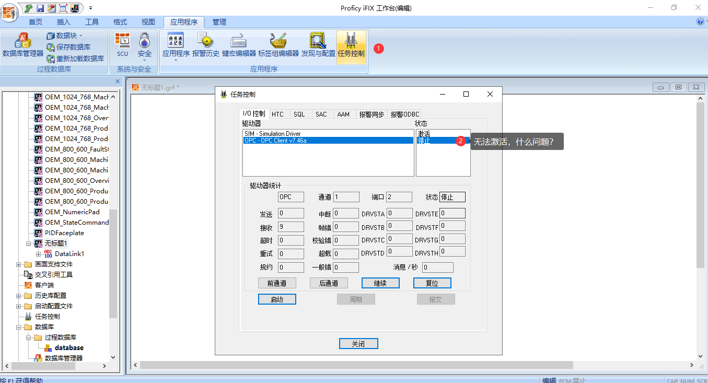Collapse the 无标题1 tree node
Viewport: 708px width, 383px height.
point(29,243)
